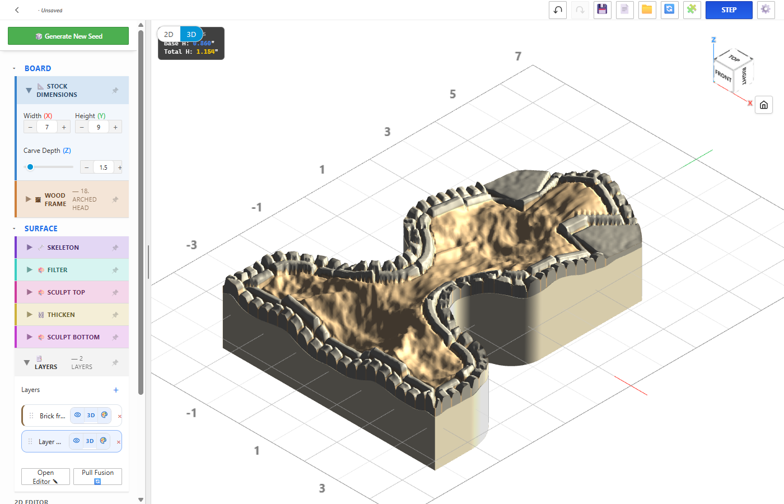The width and height of the screenshot is (784, 504).
Task: Grab drag handle of the Layer row
Action: pos(30,441)
